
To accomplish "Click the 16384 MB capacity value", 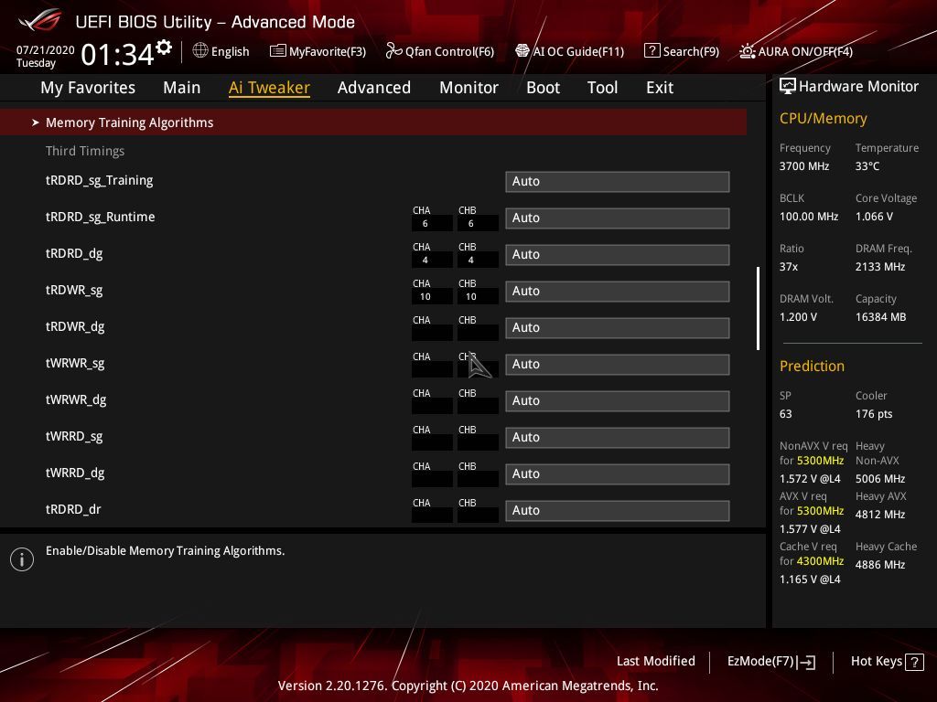I will click(x=880, y=316).
